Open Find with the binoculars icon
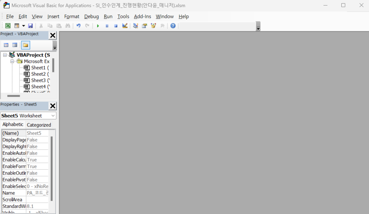The image size is (369, 214). pyautogui.click(x=68, y=26)
